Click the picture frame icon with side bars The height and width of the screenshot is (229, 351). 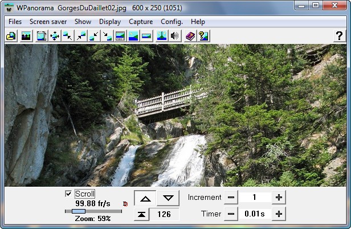click(x=42, y=36)
